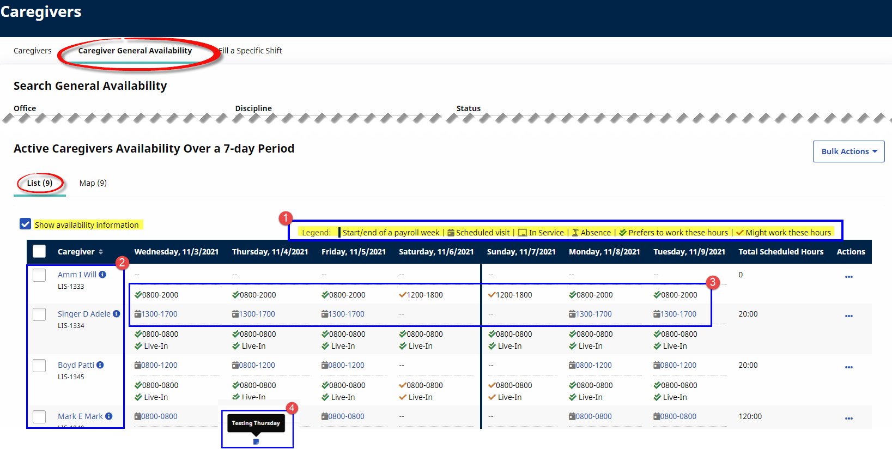Click info icon beside Mark E Mark

109,416
